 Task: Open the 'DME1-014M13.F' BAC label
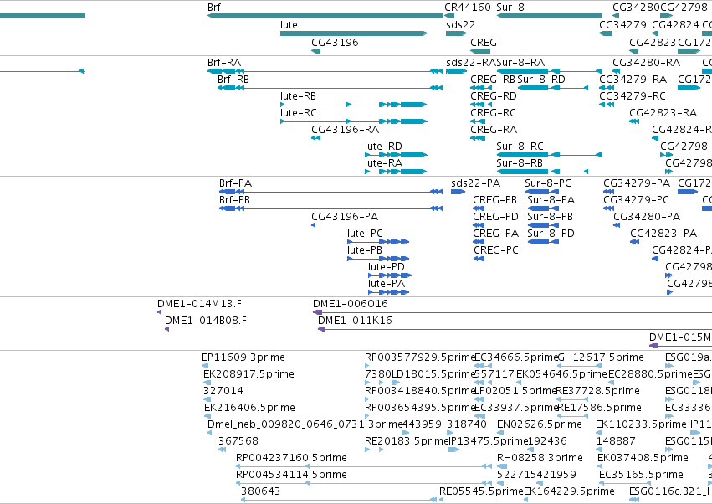click(x=199, y=304)
